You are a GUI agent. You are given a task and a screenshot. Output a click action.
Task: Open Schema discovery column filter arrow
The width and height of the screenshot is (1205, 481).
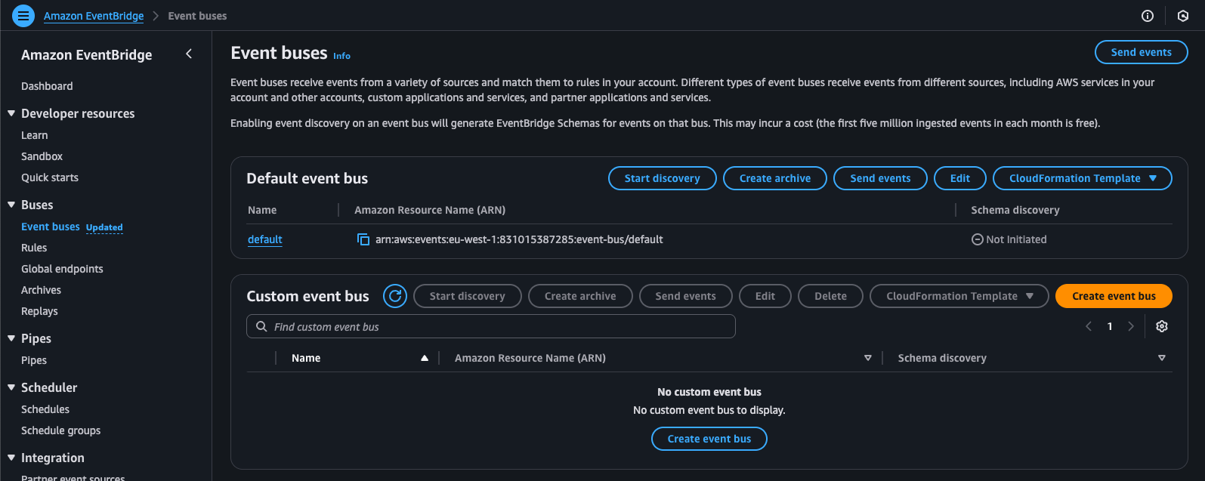(x=1161, y=358)
